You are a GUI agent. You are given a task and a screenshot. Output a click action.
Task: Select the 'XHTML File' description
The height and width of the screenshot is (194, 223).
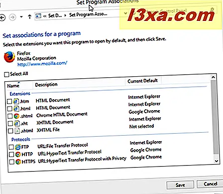pos(48,130)
